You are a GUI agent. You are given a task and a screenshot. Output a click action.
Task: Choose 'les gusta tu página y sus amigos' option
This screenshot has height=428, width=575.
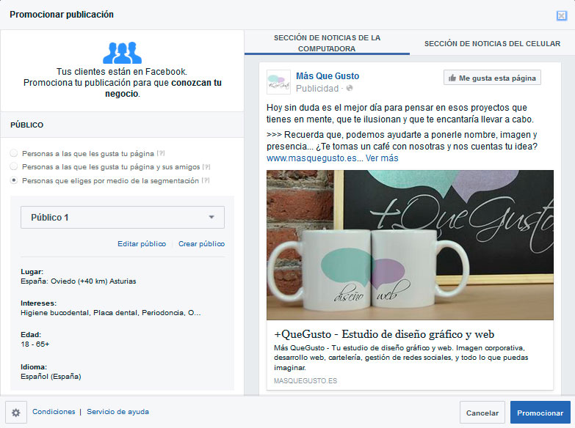14,167
